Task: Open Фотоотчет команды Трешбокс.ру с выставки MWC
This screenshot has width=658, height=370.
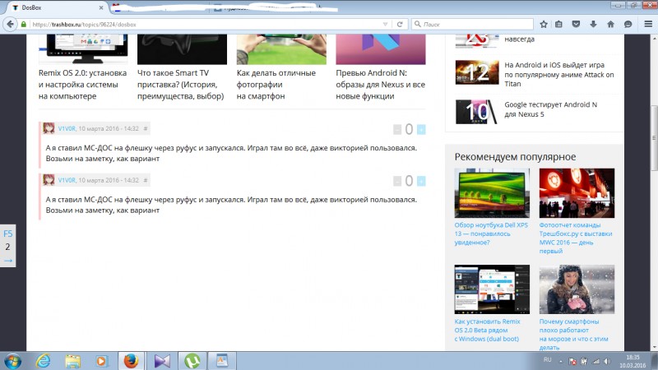Action: [576, 238]
